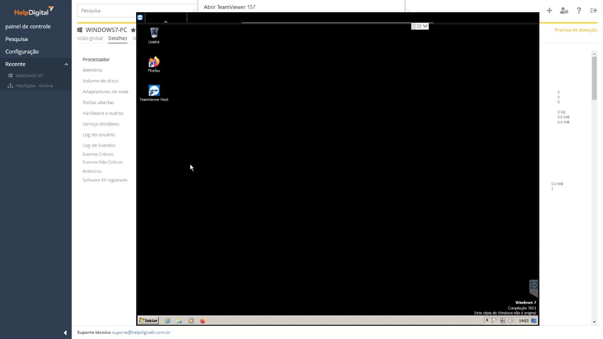Select Adaptadores de rede entry
Viewport: 603px width, 339px height.
click(105, 92)
